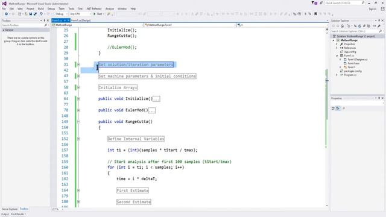Click Sign in link
386x217 pixels.
373,9
